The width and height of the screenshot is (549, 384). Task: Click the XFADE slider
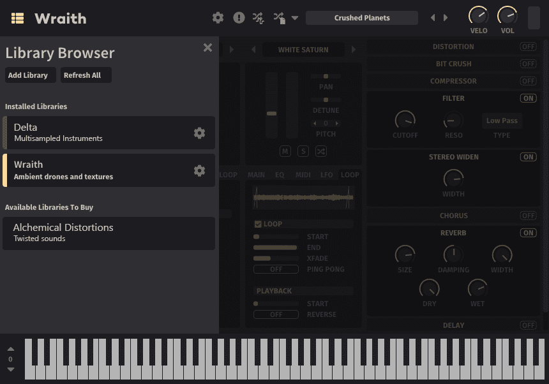click(276, 258)
